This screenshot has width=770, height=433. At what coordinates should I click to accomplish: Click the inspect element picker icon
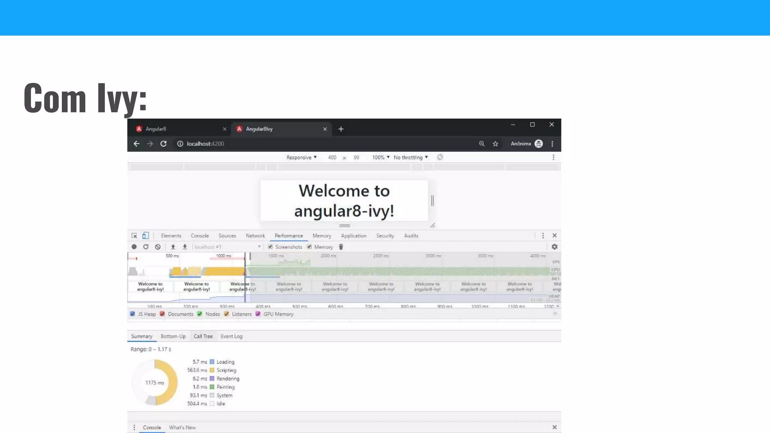(134, 236)
